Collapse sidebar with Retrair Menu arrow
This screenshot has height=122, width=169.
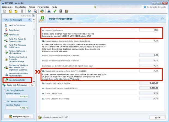33,16
